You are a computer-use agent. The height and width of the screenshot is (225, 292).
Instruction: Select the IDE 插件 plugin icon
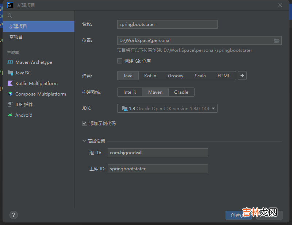pyautogui.click(x=10, y=105)
